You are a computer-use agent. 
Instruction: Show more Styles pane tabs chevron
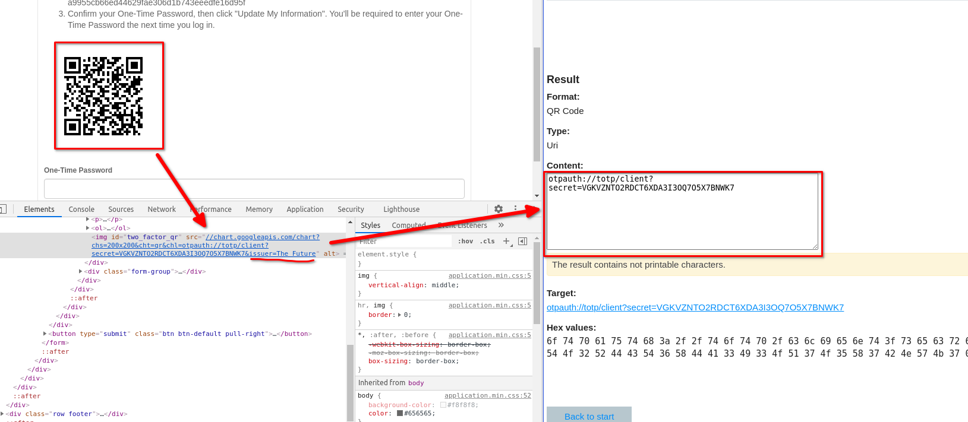(x=501, y=226)
